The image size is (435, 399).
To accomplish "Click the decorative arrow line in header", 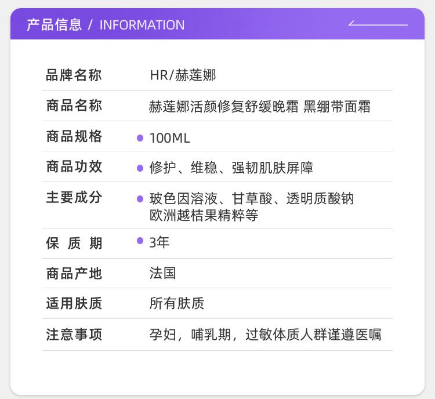I will (x=378, y=24).
